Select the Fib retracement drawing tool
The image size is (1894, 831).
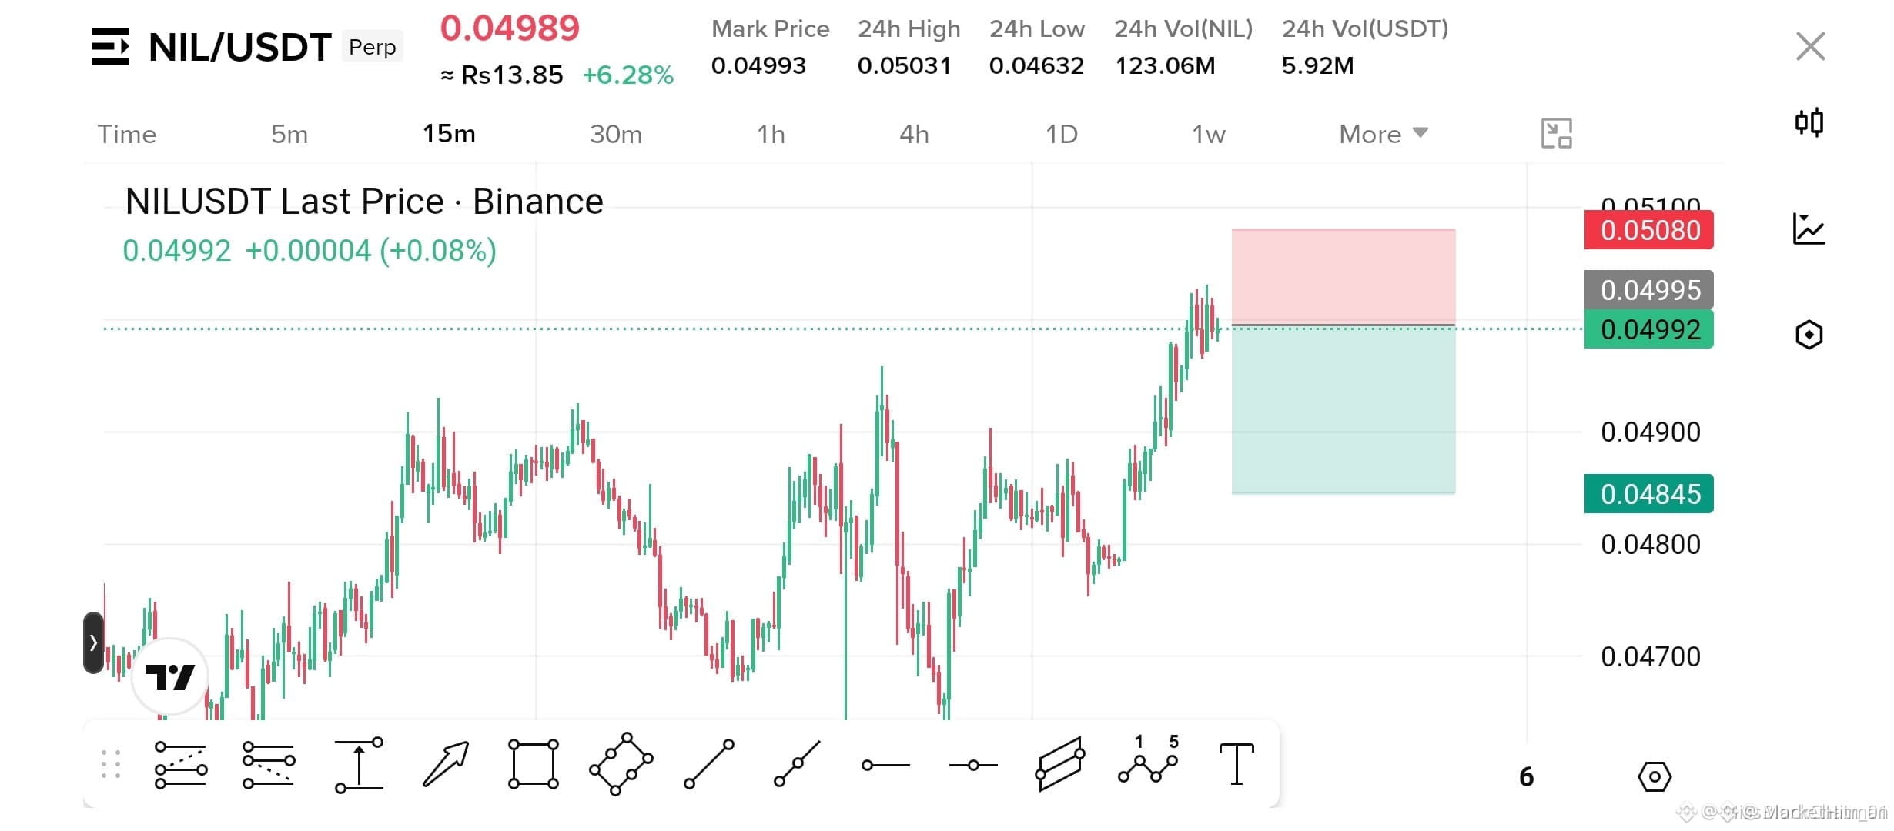point(181,765)
